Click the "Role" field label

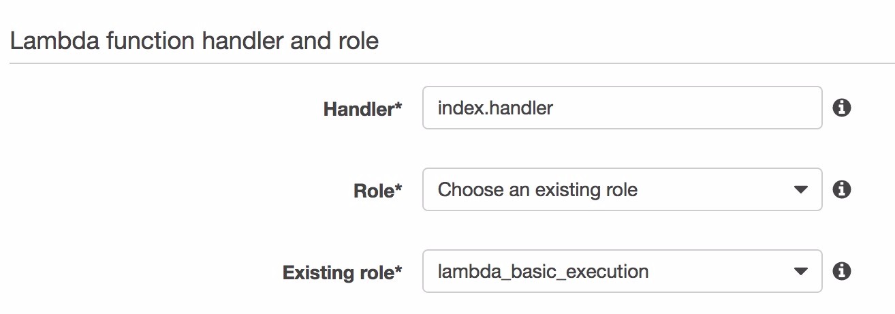coord(373,191)
